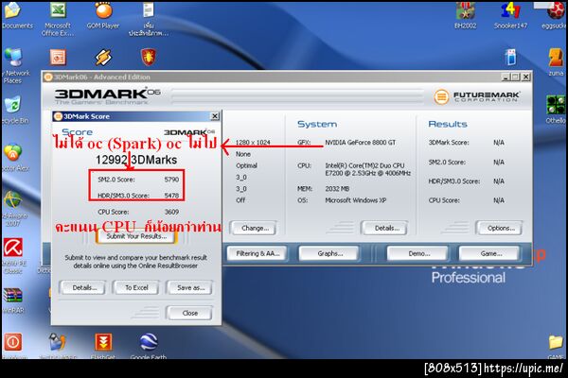568x378 pixels.
Task: Click the E7200 CPU description text
Action: pos(368,169)
